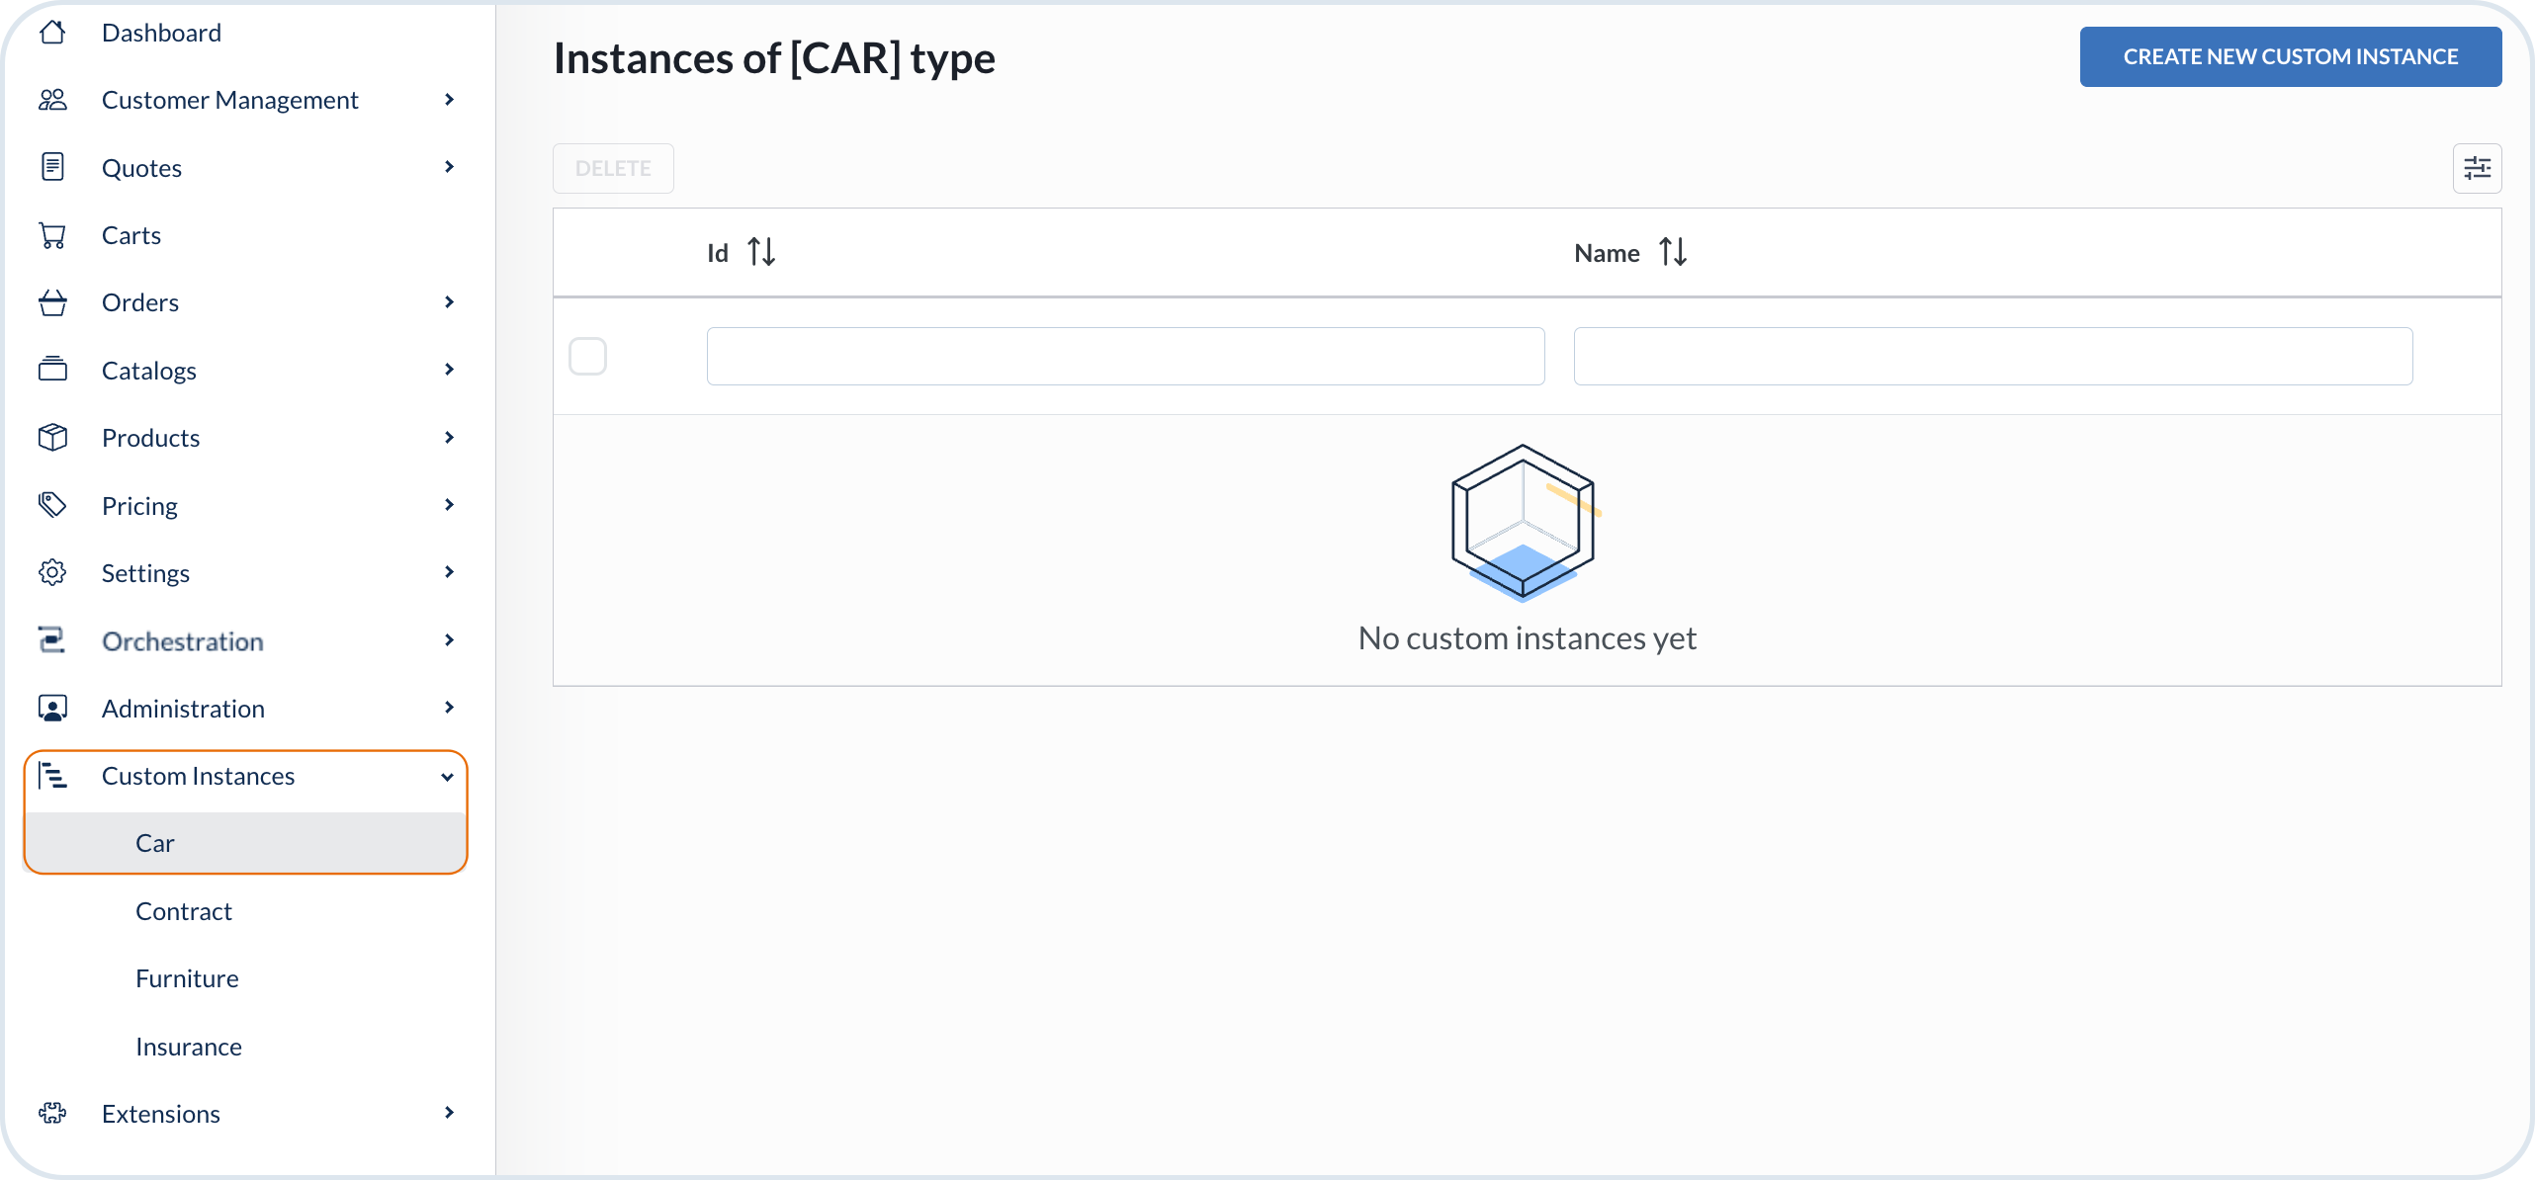Click the Extensions puzzle piece icon

pyautogui.click(x=52, y=1113)
